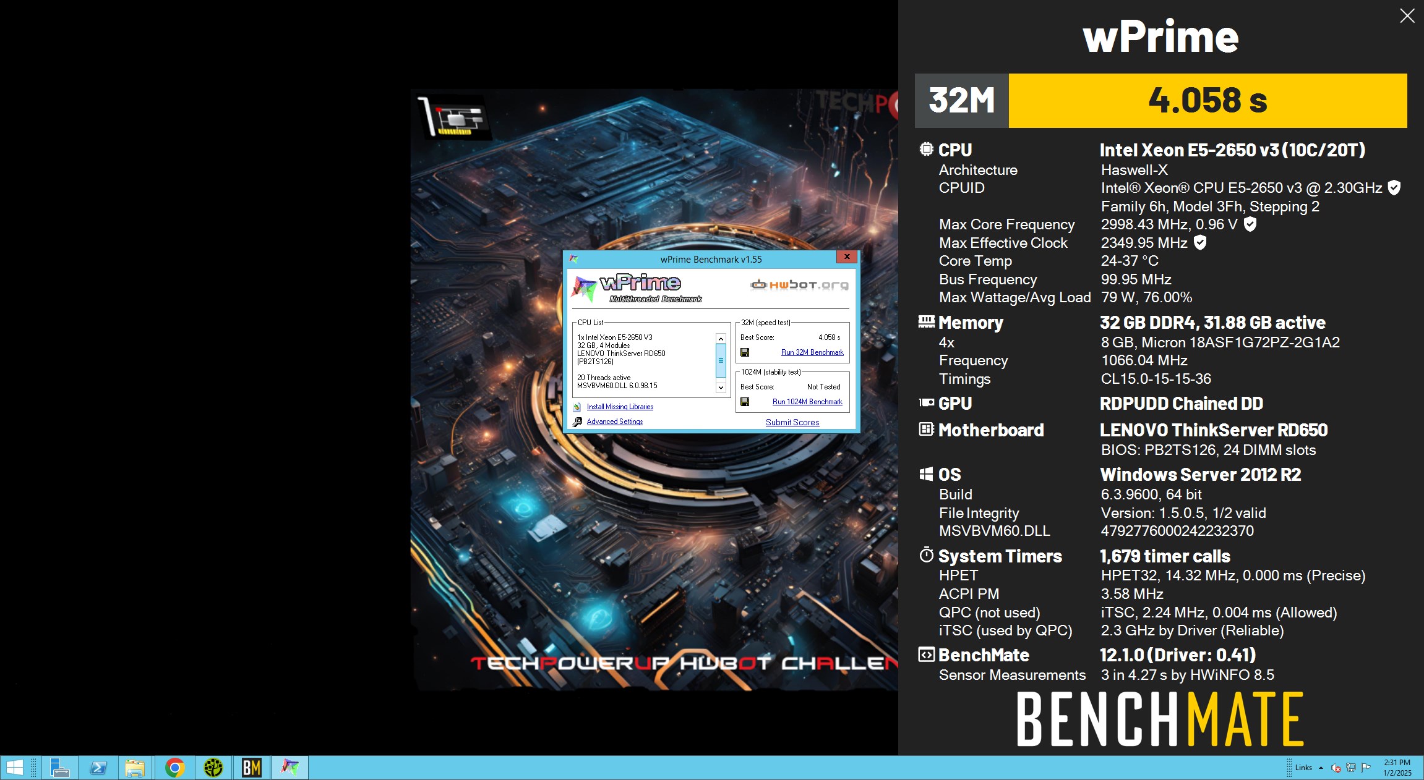
Task: Open the BM BenchMate taskbar icon
Action: [x=251, y=768]
